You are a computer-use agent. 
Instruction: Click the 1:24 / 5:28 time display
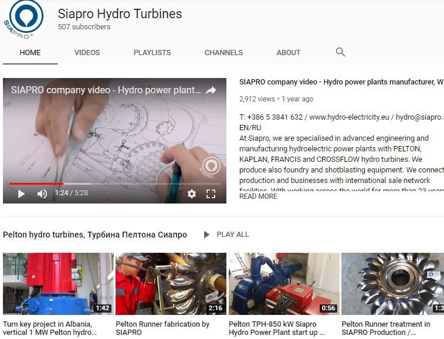72,193
